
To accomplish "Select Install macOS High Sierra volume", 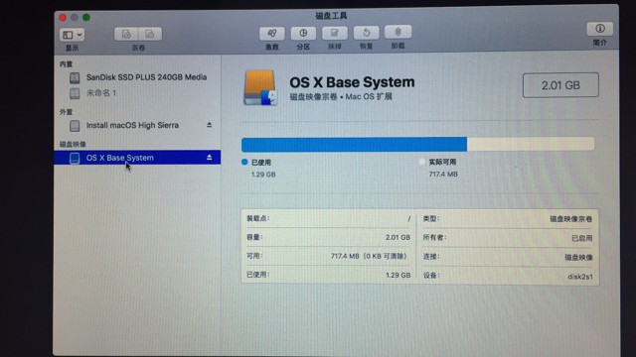I will [x=137, y=126].
